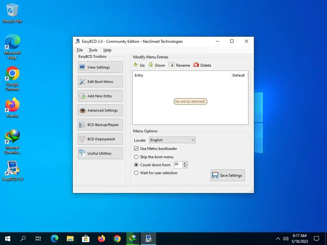Viewport: 327px width, 245px height.
Task: Click the Default column header
Action: [239, 75]
